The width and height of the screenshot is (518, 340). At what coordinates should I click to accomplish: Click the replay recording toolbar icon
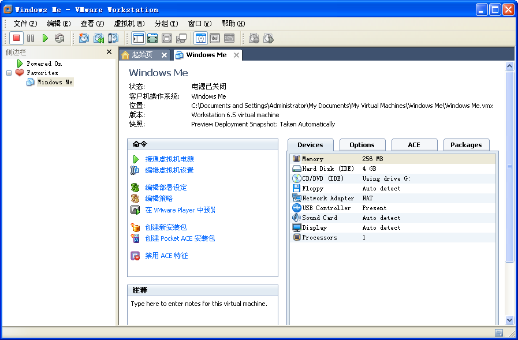pyautogui.click(x=269, y=38)
